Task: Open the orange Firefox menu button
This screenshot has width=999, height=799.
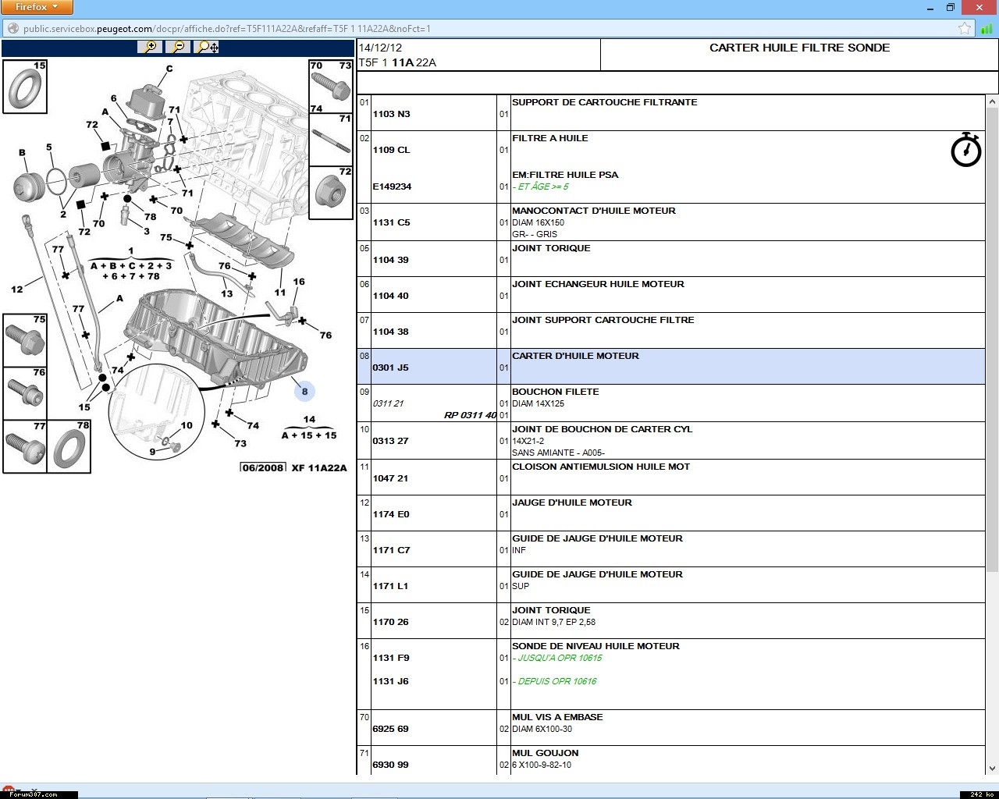Action: (x=37, y=7)
